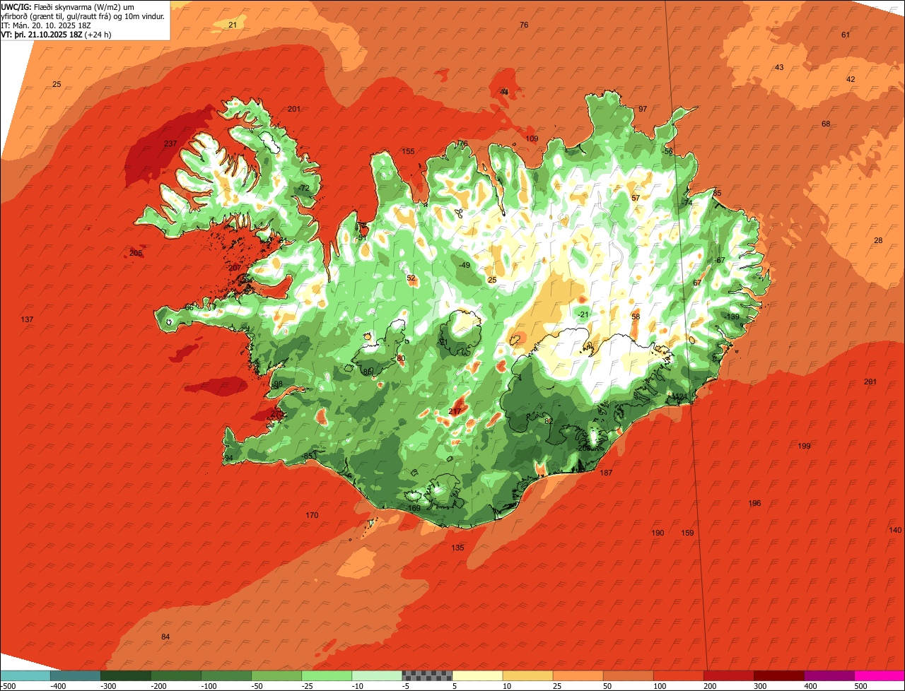Click the -49 value in the central north
The height and width of the screenshot is (691, 905).
[464, 265]
